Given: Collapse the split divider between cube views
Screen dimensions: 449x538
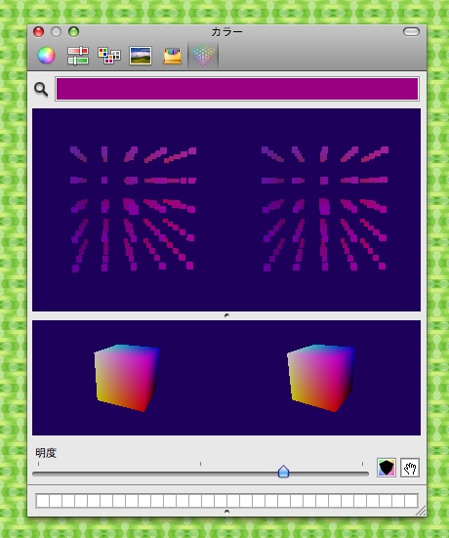Looking at the screenshot, I should tap(226, 315).
